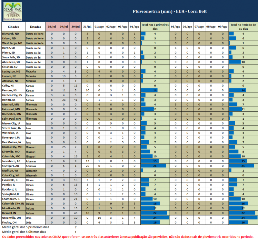The image size is (258, 239).
Task: Click the '07/ago' column header
Action: 199,27
